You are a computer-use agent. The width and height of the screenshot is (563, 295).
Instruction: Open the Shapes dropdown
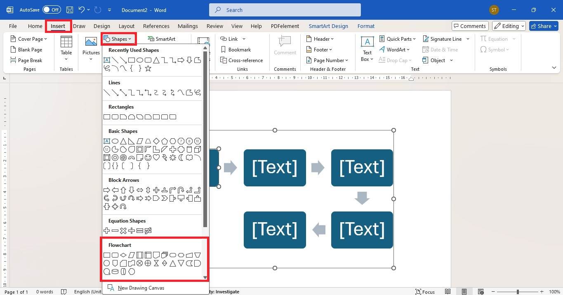118,39
